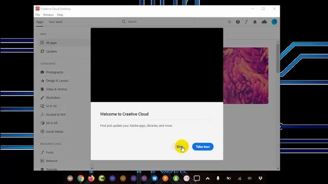Open the Window menu
Image resolution: width=328 pixels, height=184 pixels.
(x=48, y=15)
